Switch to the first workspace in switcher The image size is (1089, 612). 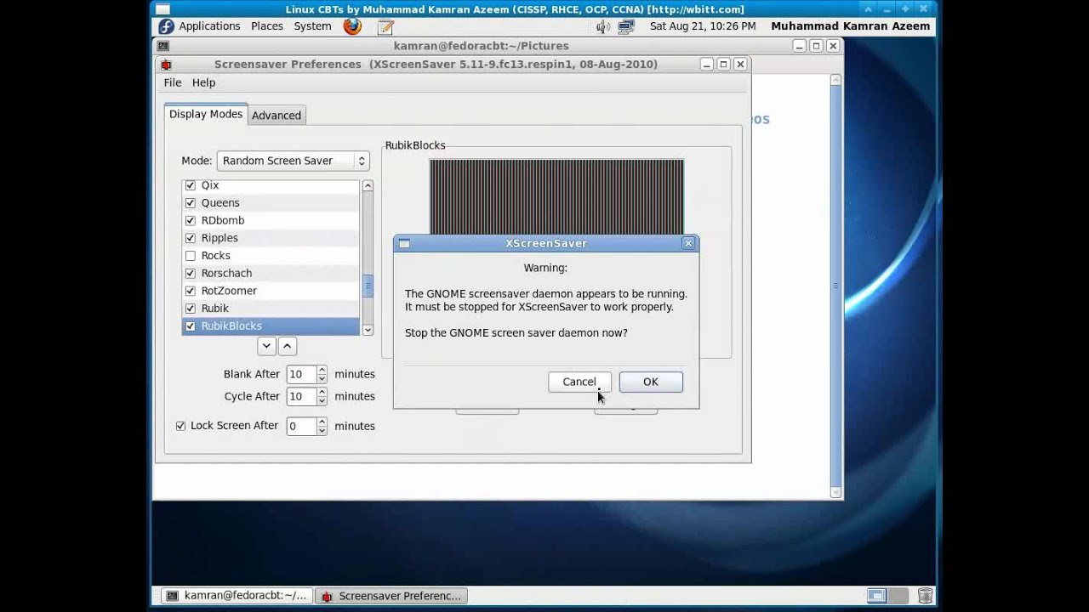877,596
